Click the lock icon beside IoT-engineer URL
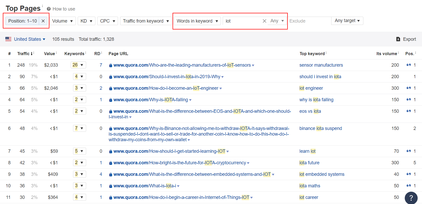Image resolution: width=422 pixels, height=204 pixels. [x=111, y=88]
